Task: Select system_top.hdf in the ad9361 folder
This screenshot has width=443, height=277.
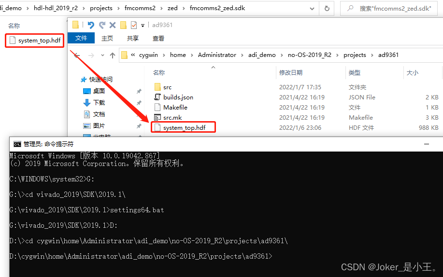Action: [x=184, y=128]
